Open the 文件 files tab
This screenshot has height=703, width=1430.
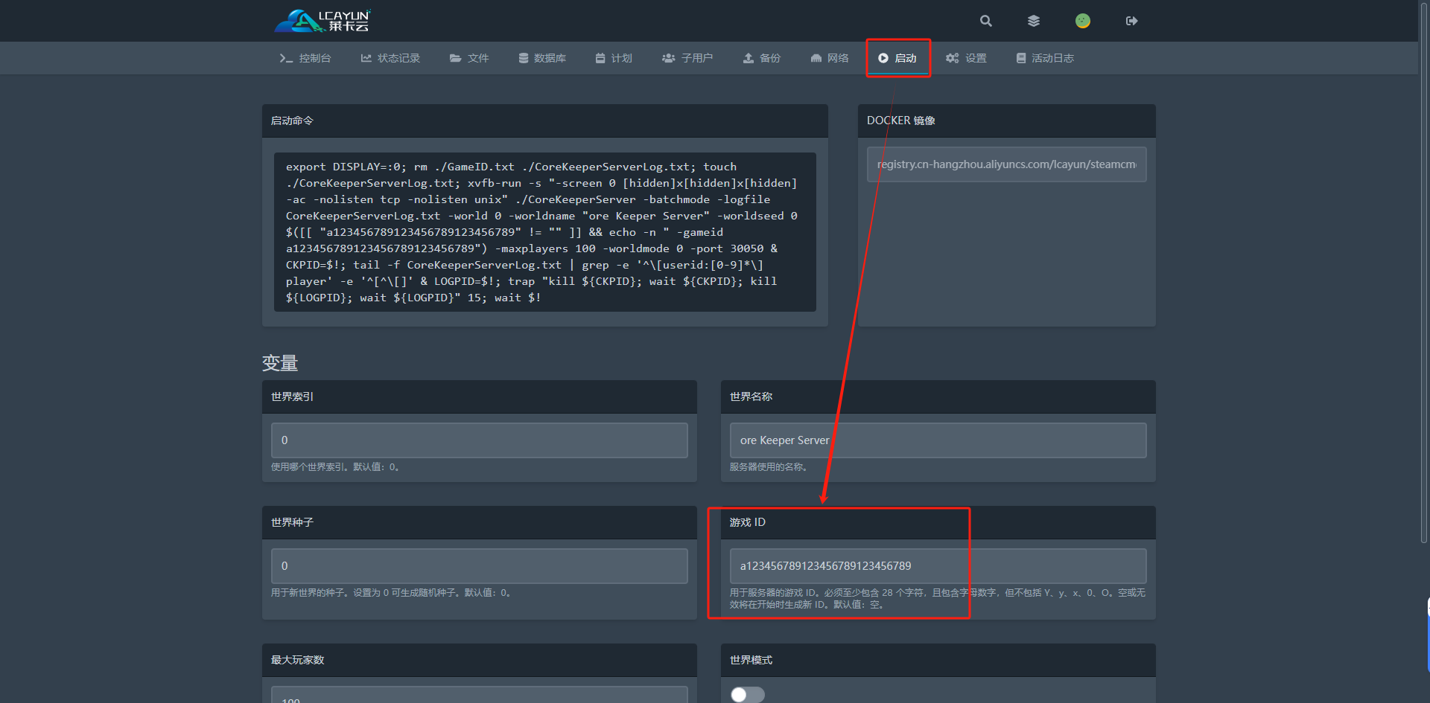click(469, 58)
